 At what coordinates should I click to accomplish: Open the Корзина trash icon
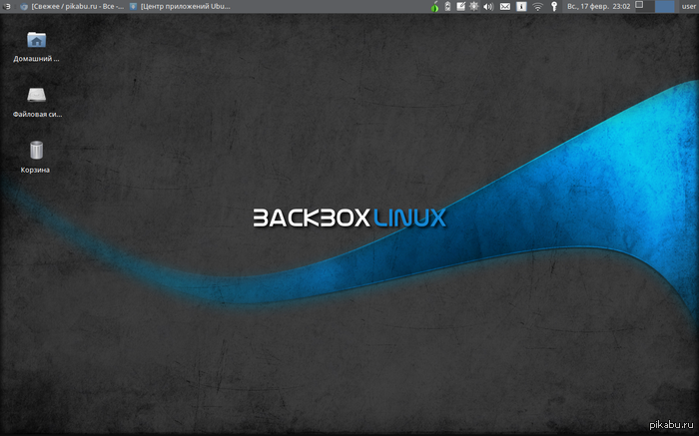tap(36, 152)
